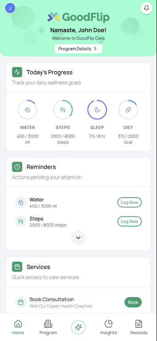
Task: Tap the Sleep moon progress ring
Action: (x=97, y=110)
